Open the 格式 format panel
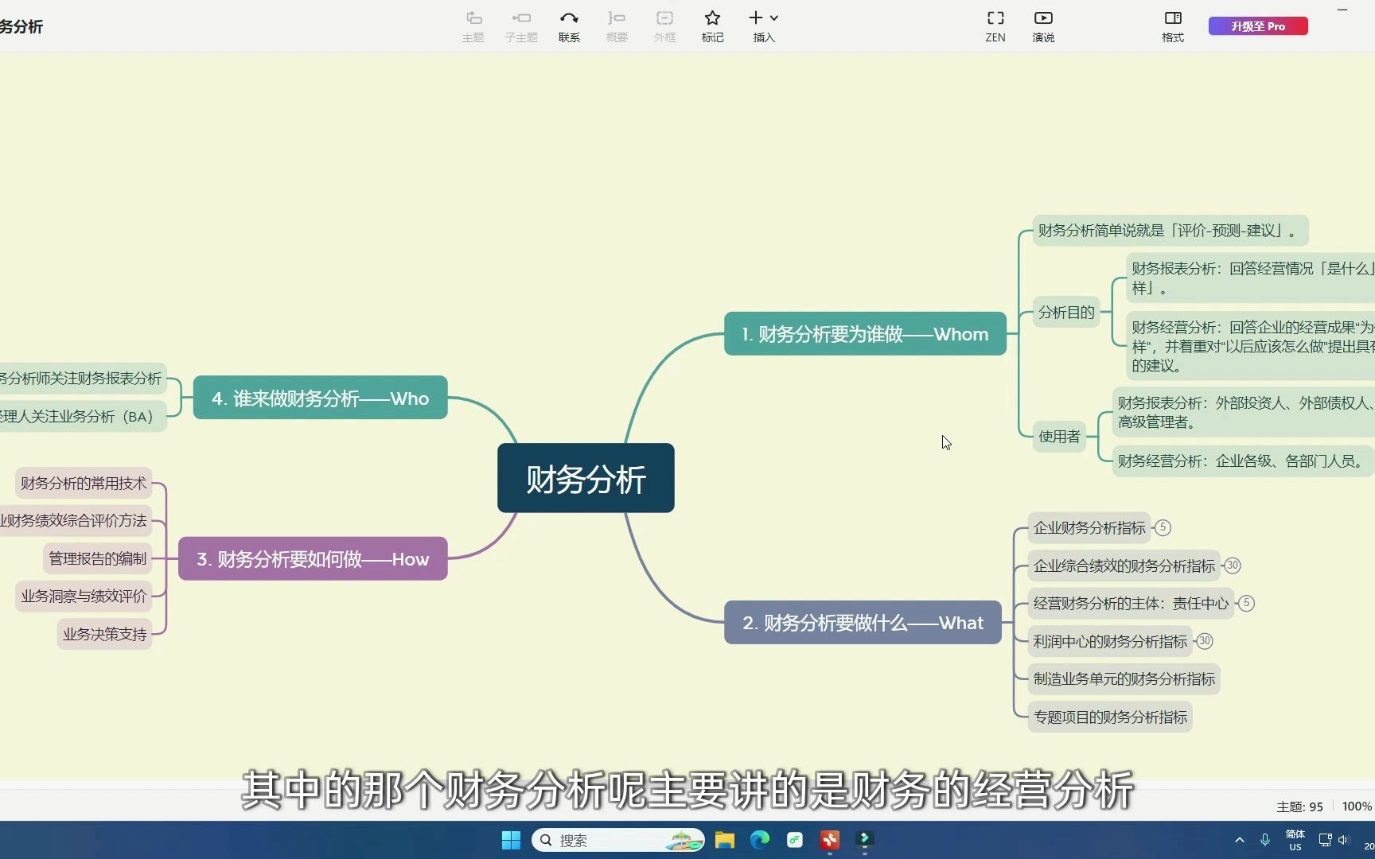The height and width of the screenshot is (859, 1375). pyautogui.click(x=1171, y=25)
